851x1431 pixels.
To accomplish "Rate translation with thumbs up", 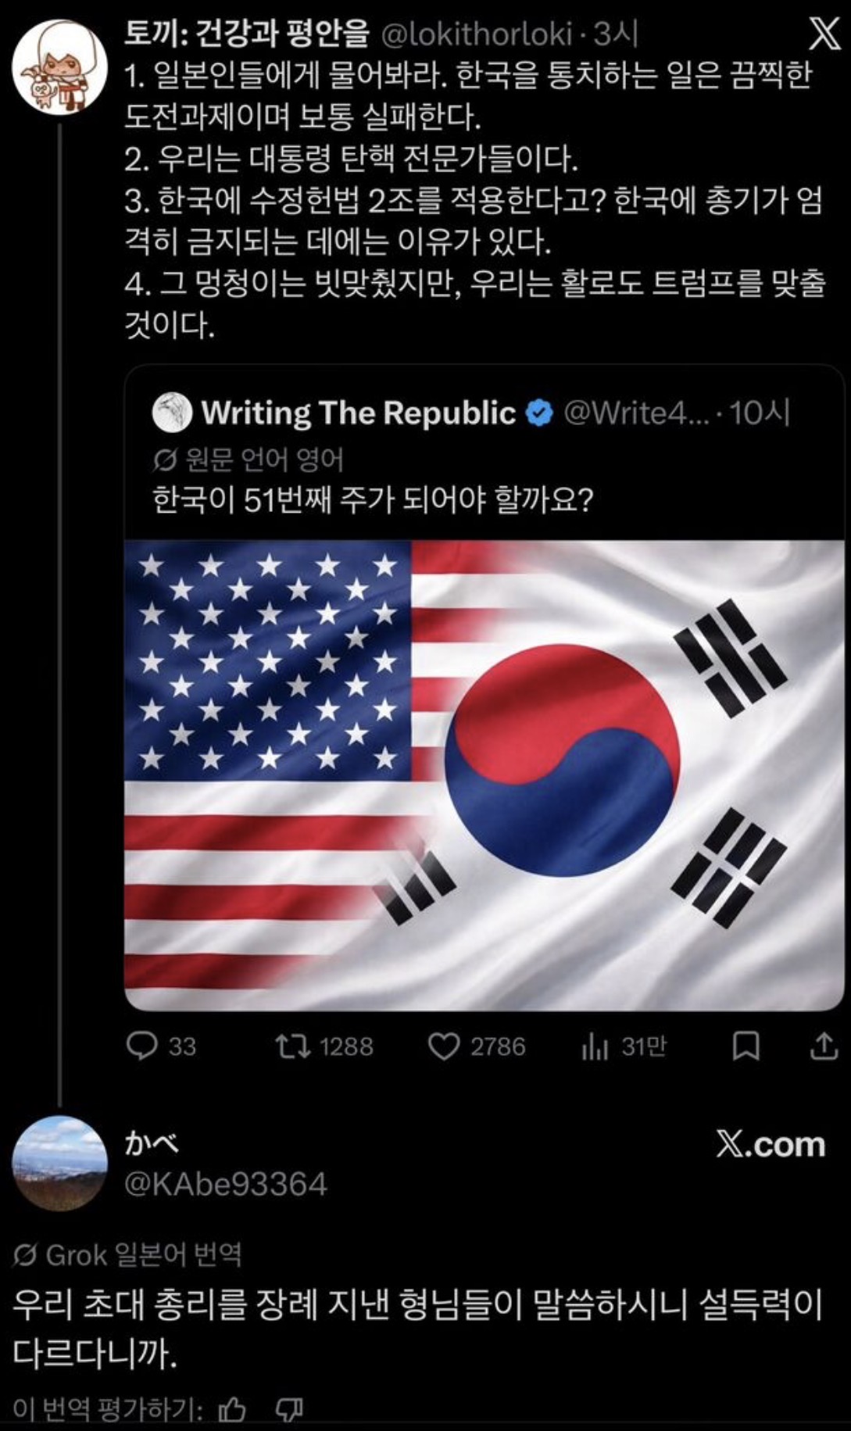I will tap(231, 1409).
